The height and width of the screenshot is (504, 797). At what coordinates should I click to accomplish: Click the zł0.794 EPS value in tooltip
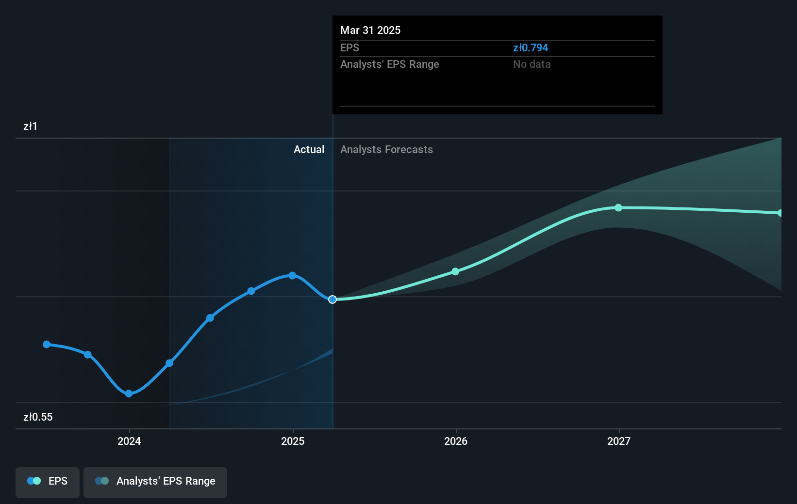(531, 48)
